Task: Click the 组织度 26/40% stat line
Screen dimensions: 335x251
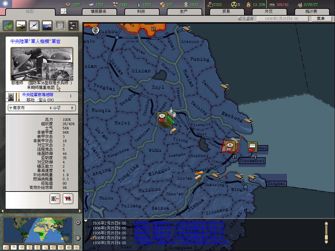Action: pos(58,124)
